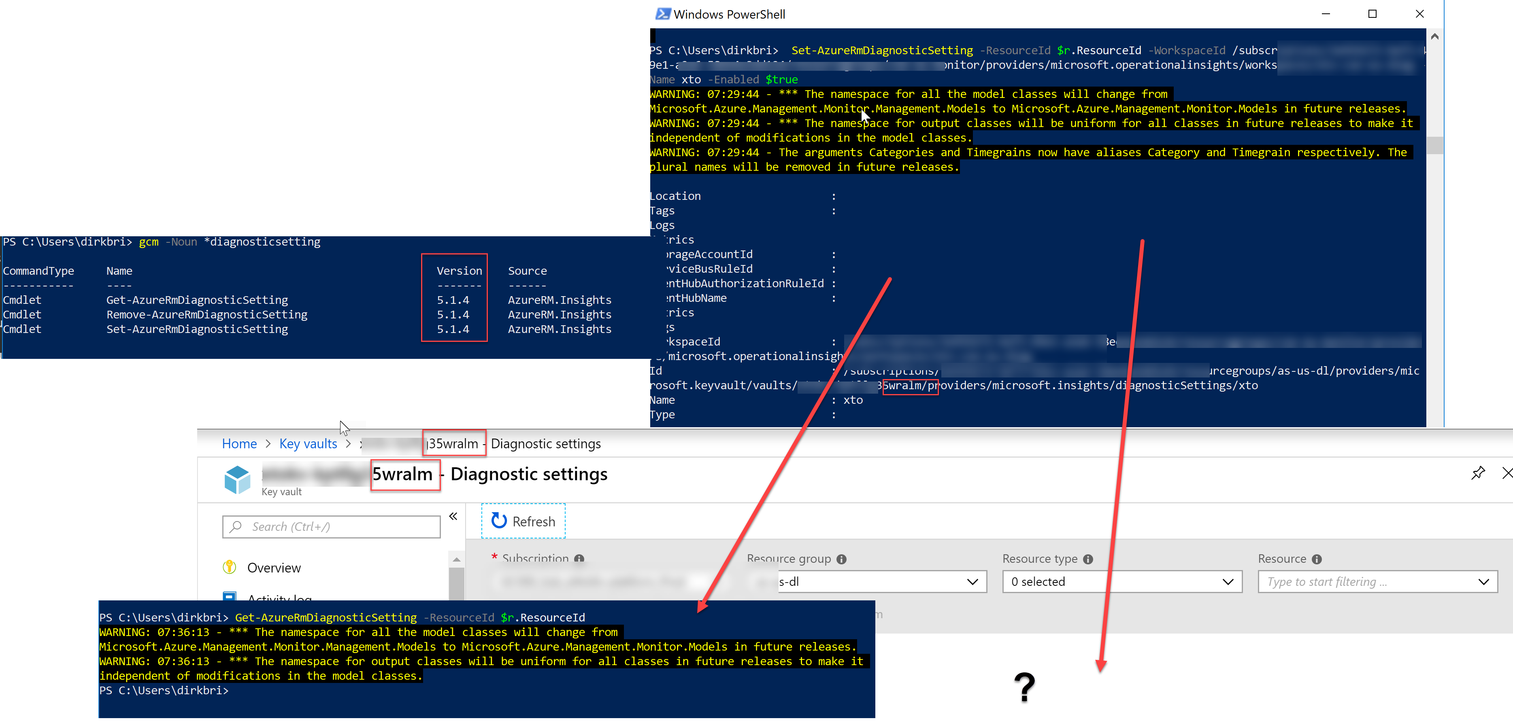Collapse the sidebar using the double-chevron
1513x725 pixels.
pyautogui.click(x=453, y=516)
